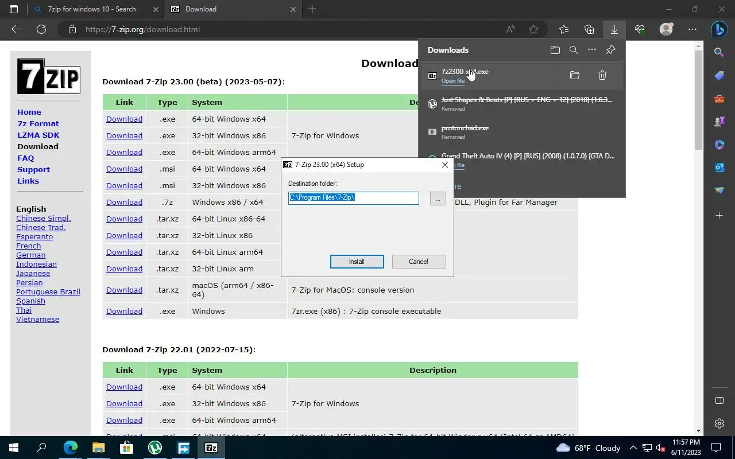Download 23.00 .msi 64-bit Windows x64
Image resolution: width=735 pixels, height=459 pixels.
124,169
